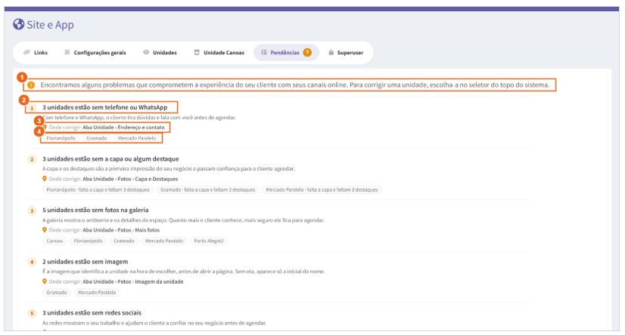Image resolution: width=625 pixels, height=335 pixels.
Task: Click the chain link icon in Links tab
Action: [x=26, y=52]
